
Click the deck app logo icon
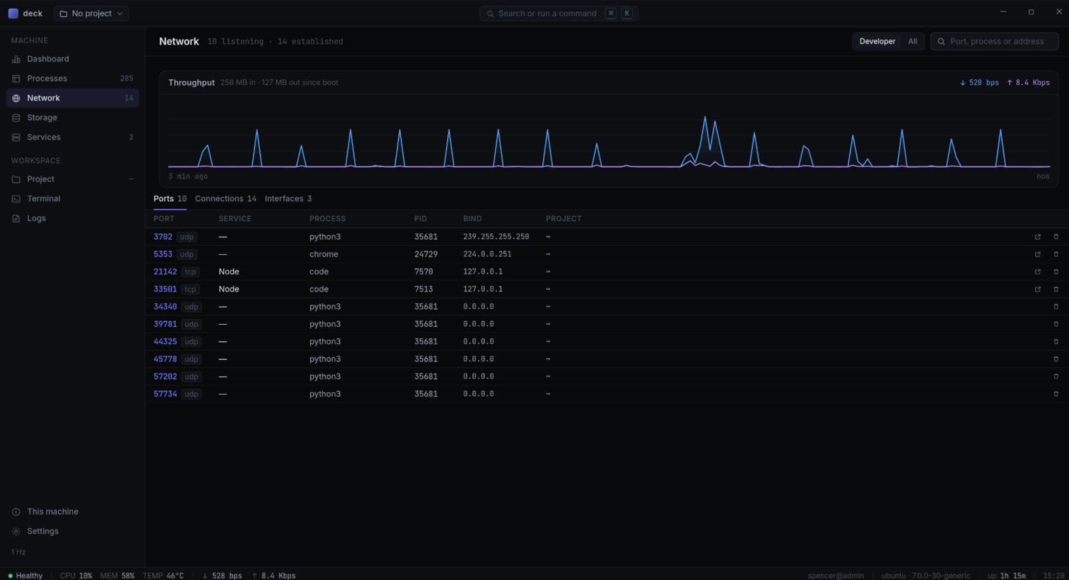(x=13, y=13)
